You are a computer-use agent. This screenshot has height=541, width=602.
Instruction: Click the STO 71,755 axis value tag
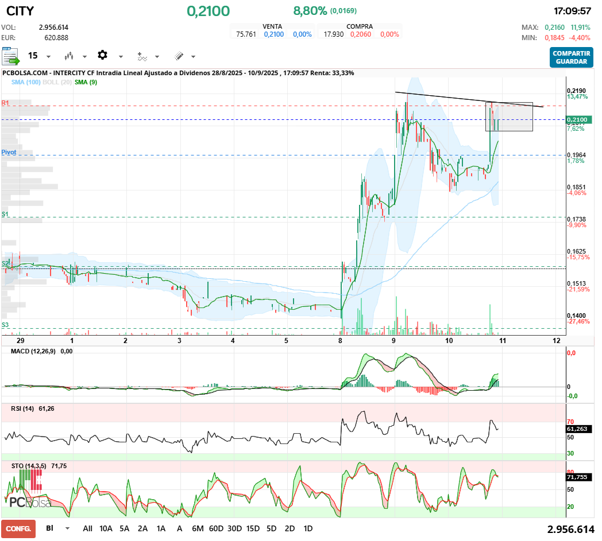click(x=579, y=477)
